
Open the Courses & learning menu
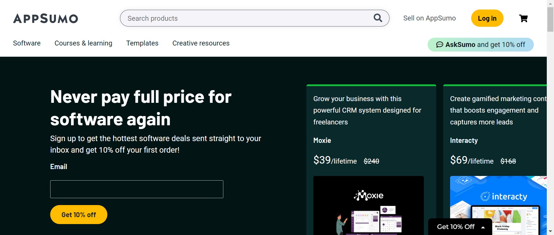point(83,43)
